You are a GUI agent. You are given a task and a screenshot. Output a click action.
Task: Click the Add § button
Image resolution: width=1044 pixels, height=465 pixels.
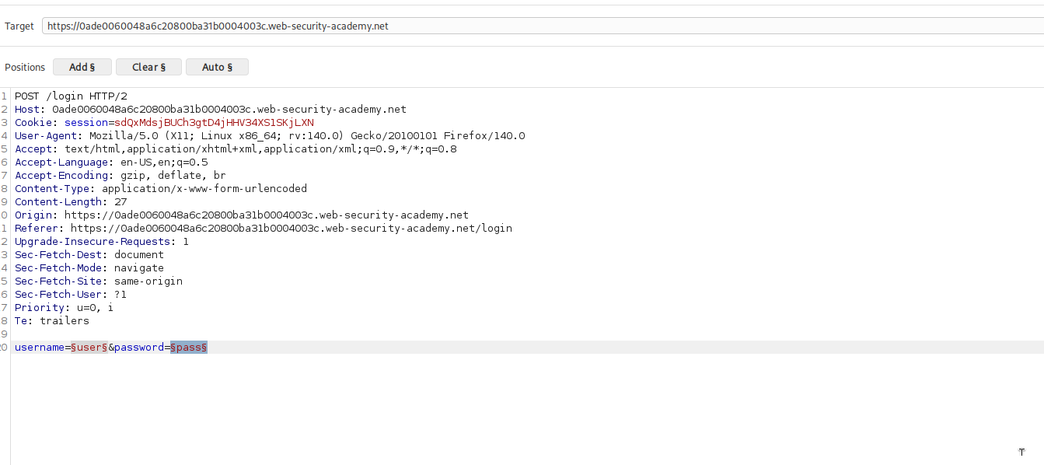coord(82,67)
